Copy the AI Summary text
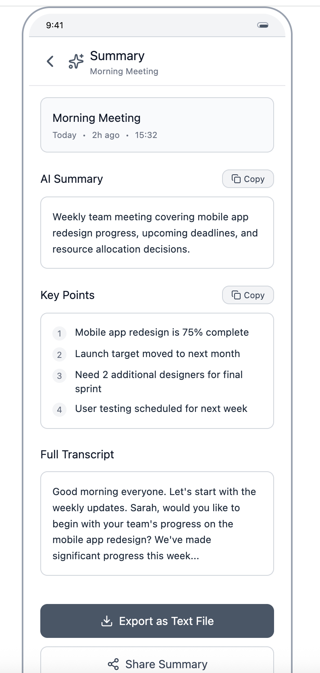The height and width of the screenshot is (673, 320). coord(248,179)
